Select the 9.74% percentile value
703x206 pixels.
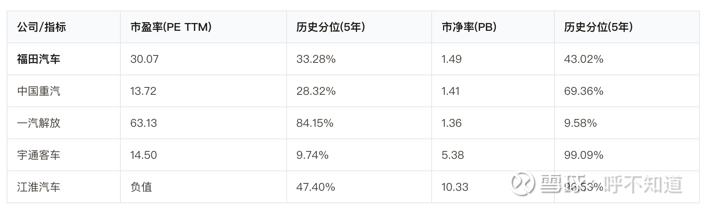pyautogui.click(x=312, y=155)
